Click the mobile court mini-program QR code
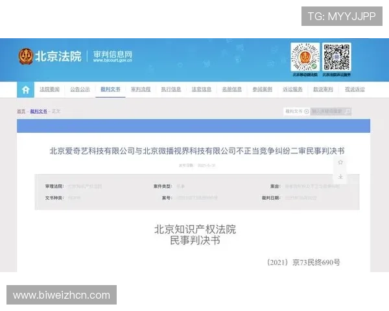The width and height of the screenshot is (389, 311). click(305, 57)
